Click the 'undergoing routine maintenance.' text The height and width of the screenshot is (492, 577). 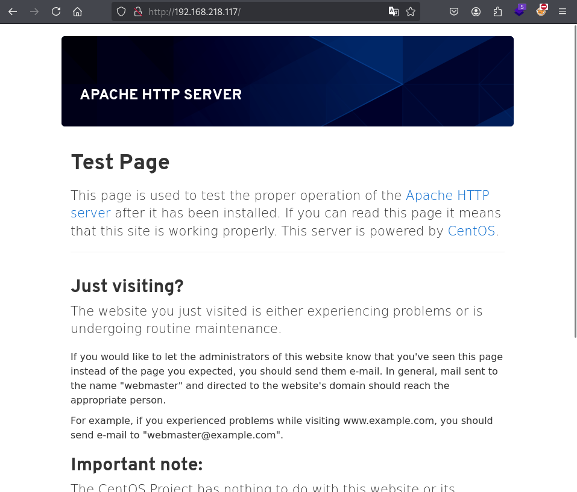[x=176, y=328]
